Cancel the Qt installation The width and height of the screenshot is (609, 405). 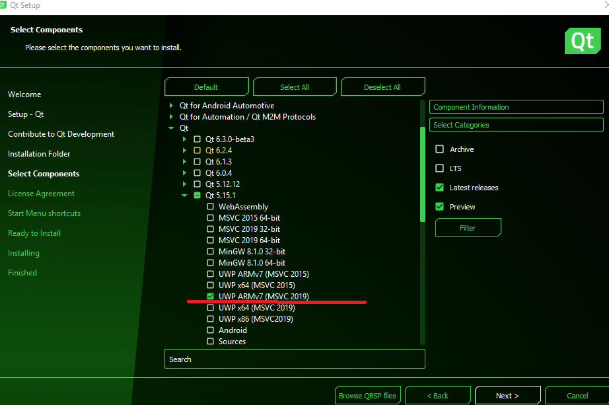pyautogui.click(x=577, y=395)
